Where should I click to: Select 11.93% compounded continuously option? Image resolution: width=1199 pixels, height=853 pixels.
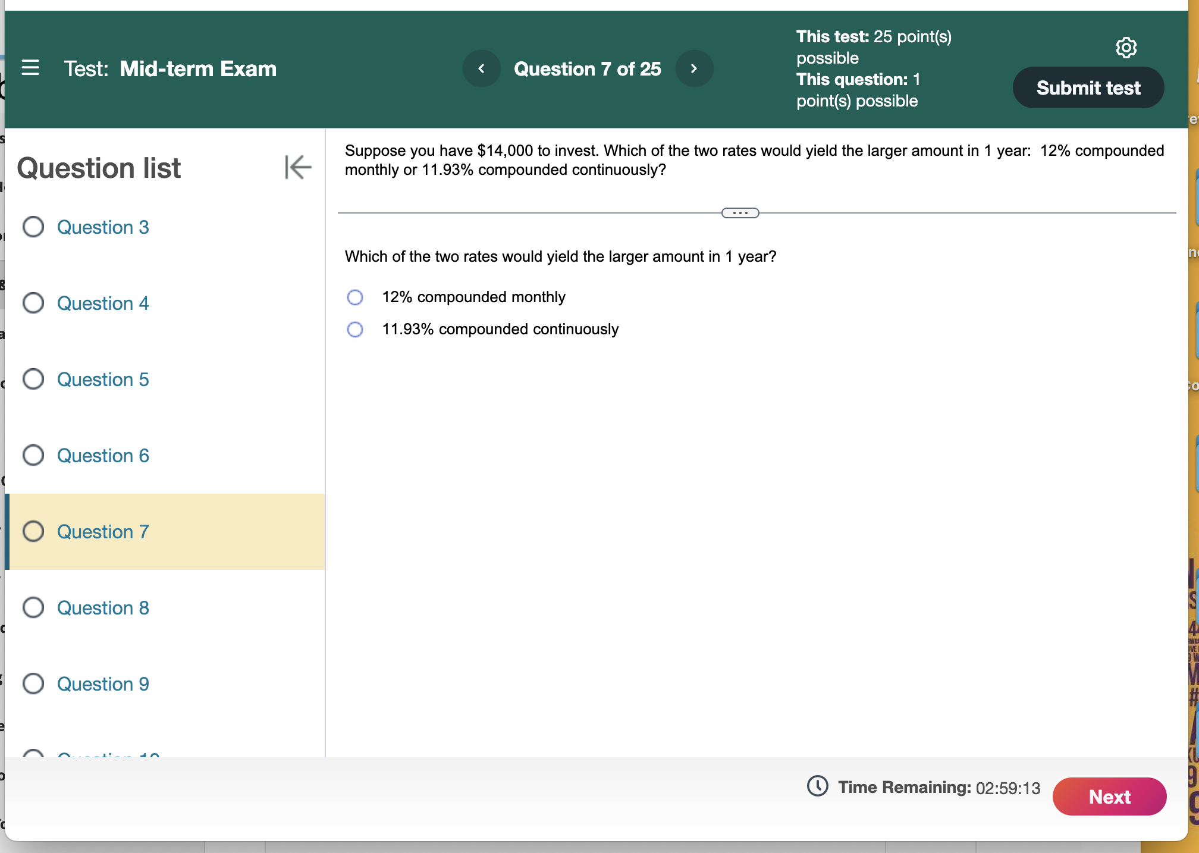coord(355,329)
